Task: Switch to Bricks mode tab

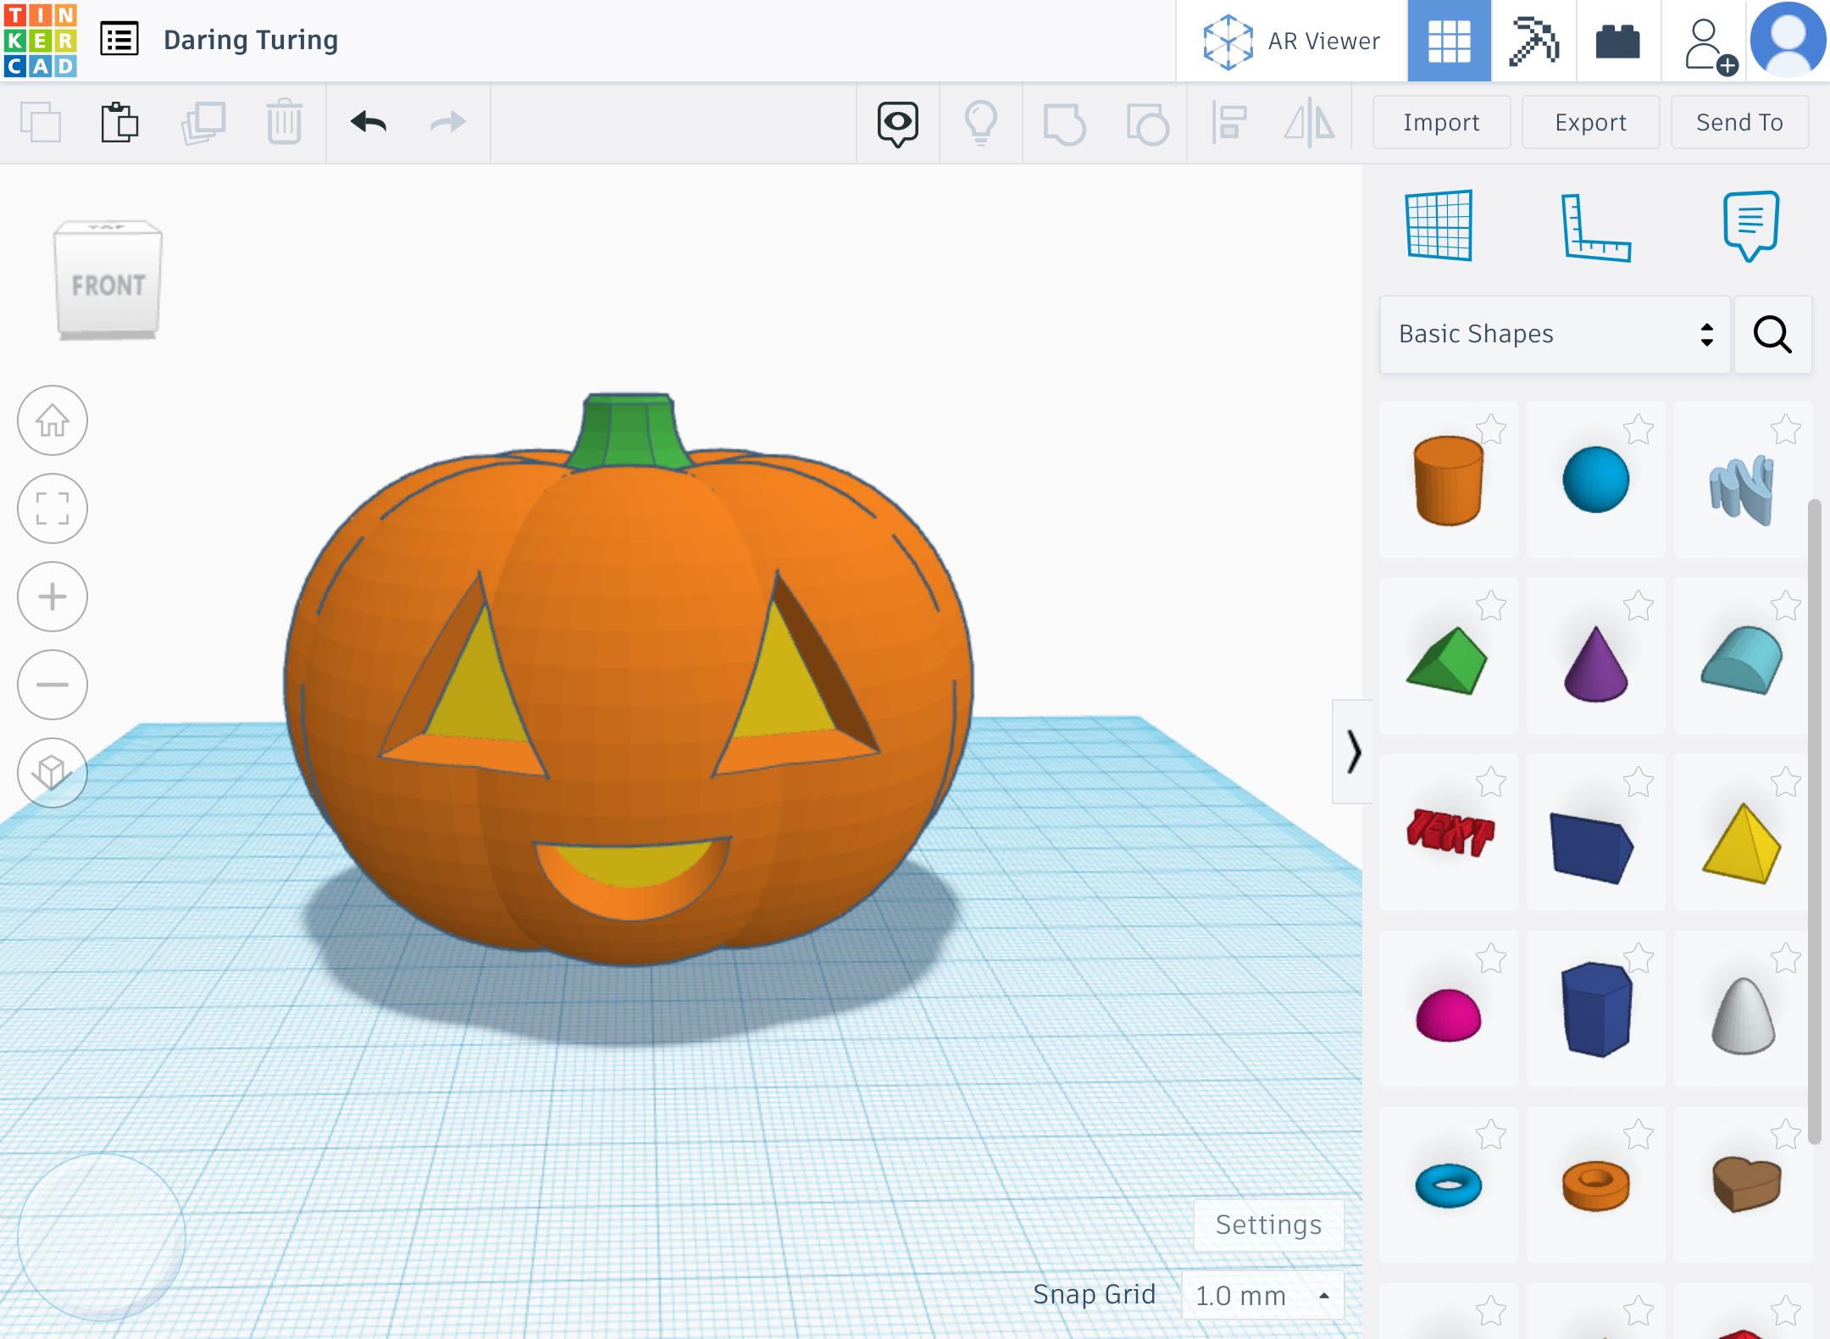Action: click(x=1617, y=41)
